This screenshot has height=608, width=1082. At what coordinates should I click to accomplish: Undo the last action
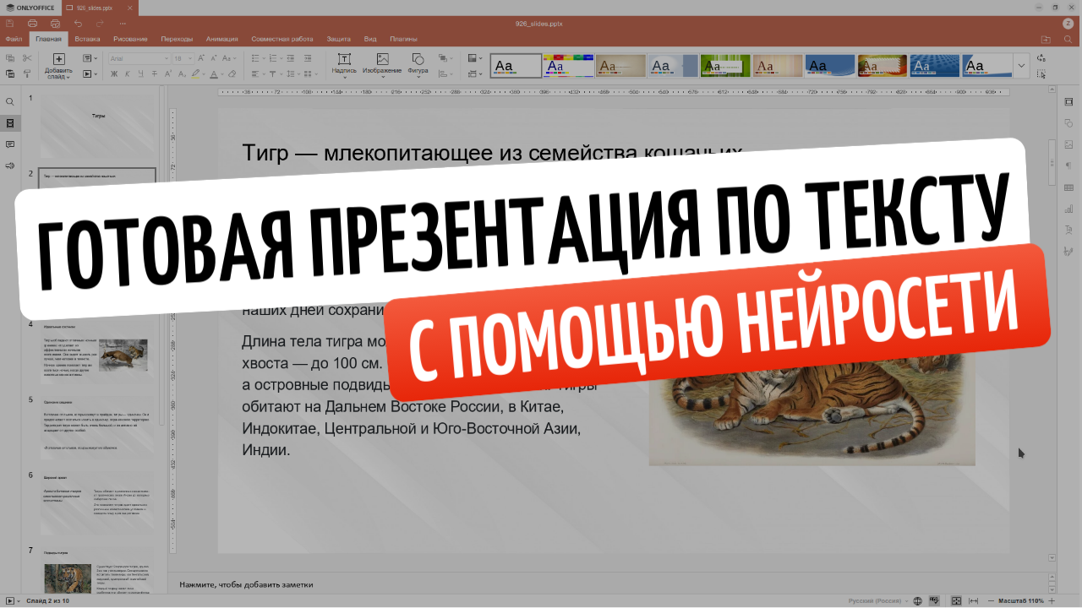tap(78, 23)
